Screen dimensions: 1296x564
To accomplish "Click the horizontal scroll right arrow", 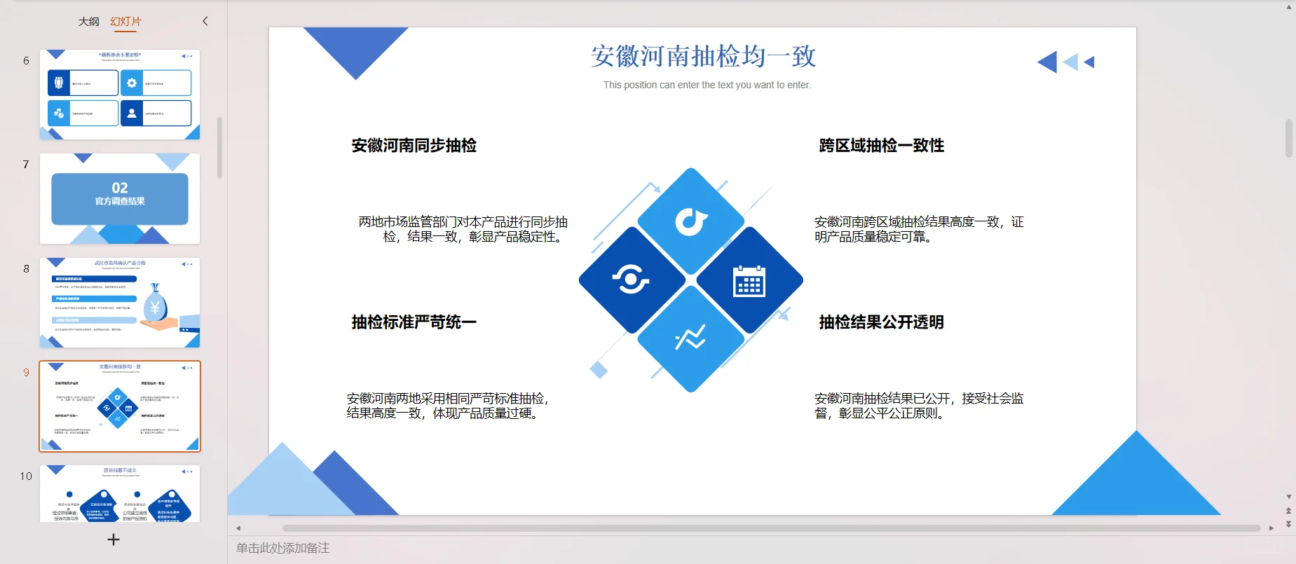I will (1271, 528).
